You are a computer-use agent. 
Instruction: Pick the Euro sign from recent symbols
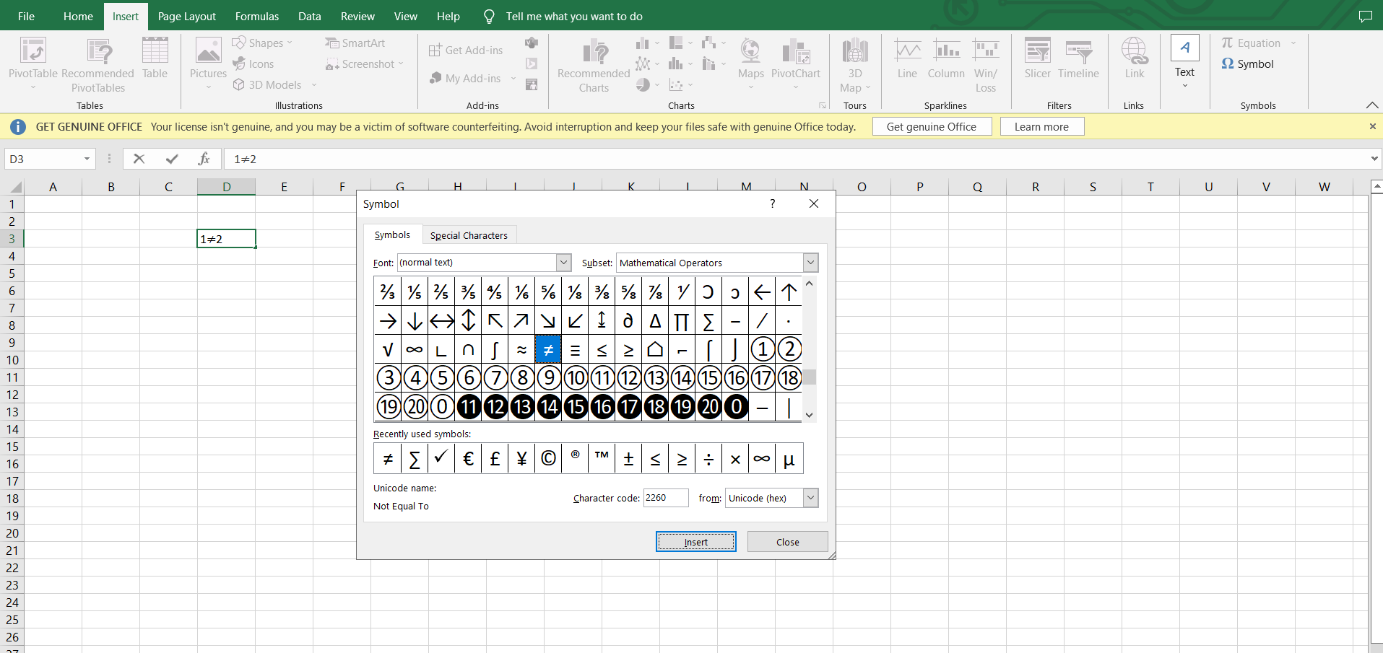(468, 459)
